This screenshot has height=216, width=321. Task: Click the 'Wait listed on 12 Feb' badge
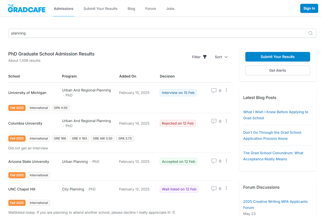(x=179, y=189)
